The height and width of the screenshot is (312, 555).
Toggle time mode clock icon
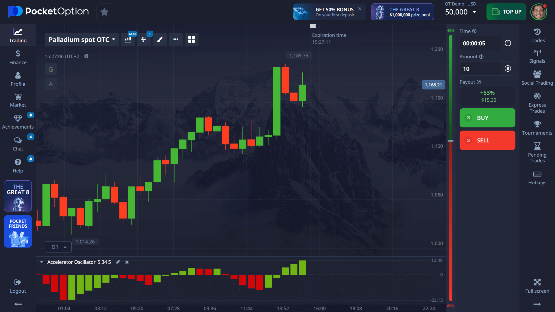pos(508,43)
